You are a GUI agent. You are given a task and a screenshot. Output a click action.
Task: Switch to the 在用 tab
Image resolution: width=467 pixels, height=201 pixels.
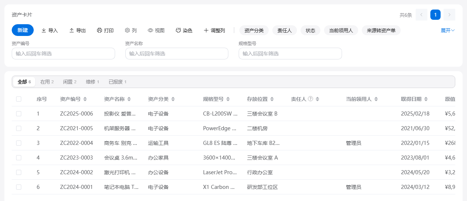pos(47,82)
